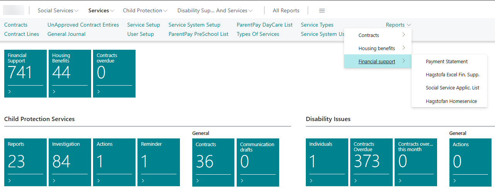The height and width of the screenshot is (192, 495).
Task: Click arrow icon on Housing Benefits tile
Action: (54, 92)
